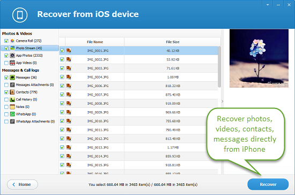Screen dimensions: 295x195
Task: Click the Camera Roll photos icon
Action: point(12,41)
